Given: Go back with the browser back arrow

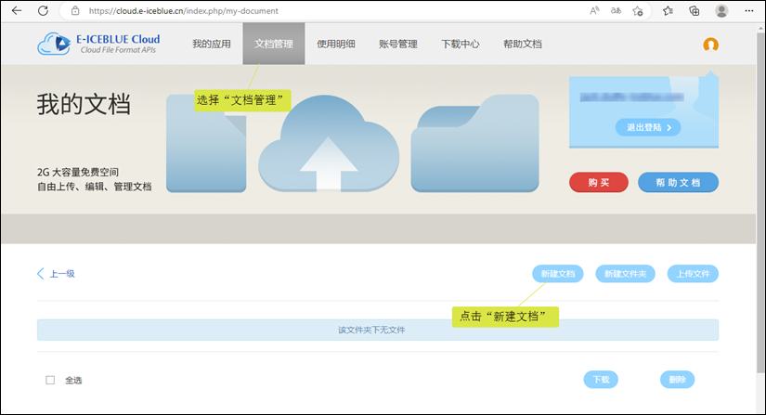Looking at the screenshot, I should (x=17, y=10).
